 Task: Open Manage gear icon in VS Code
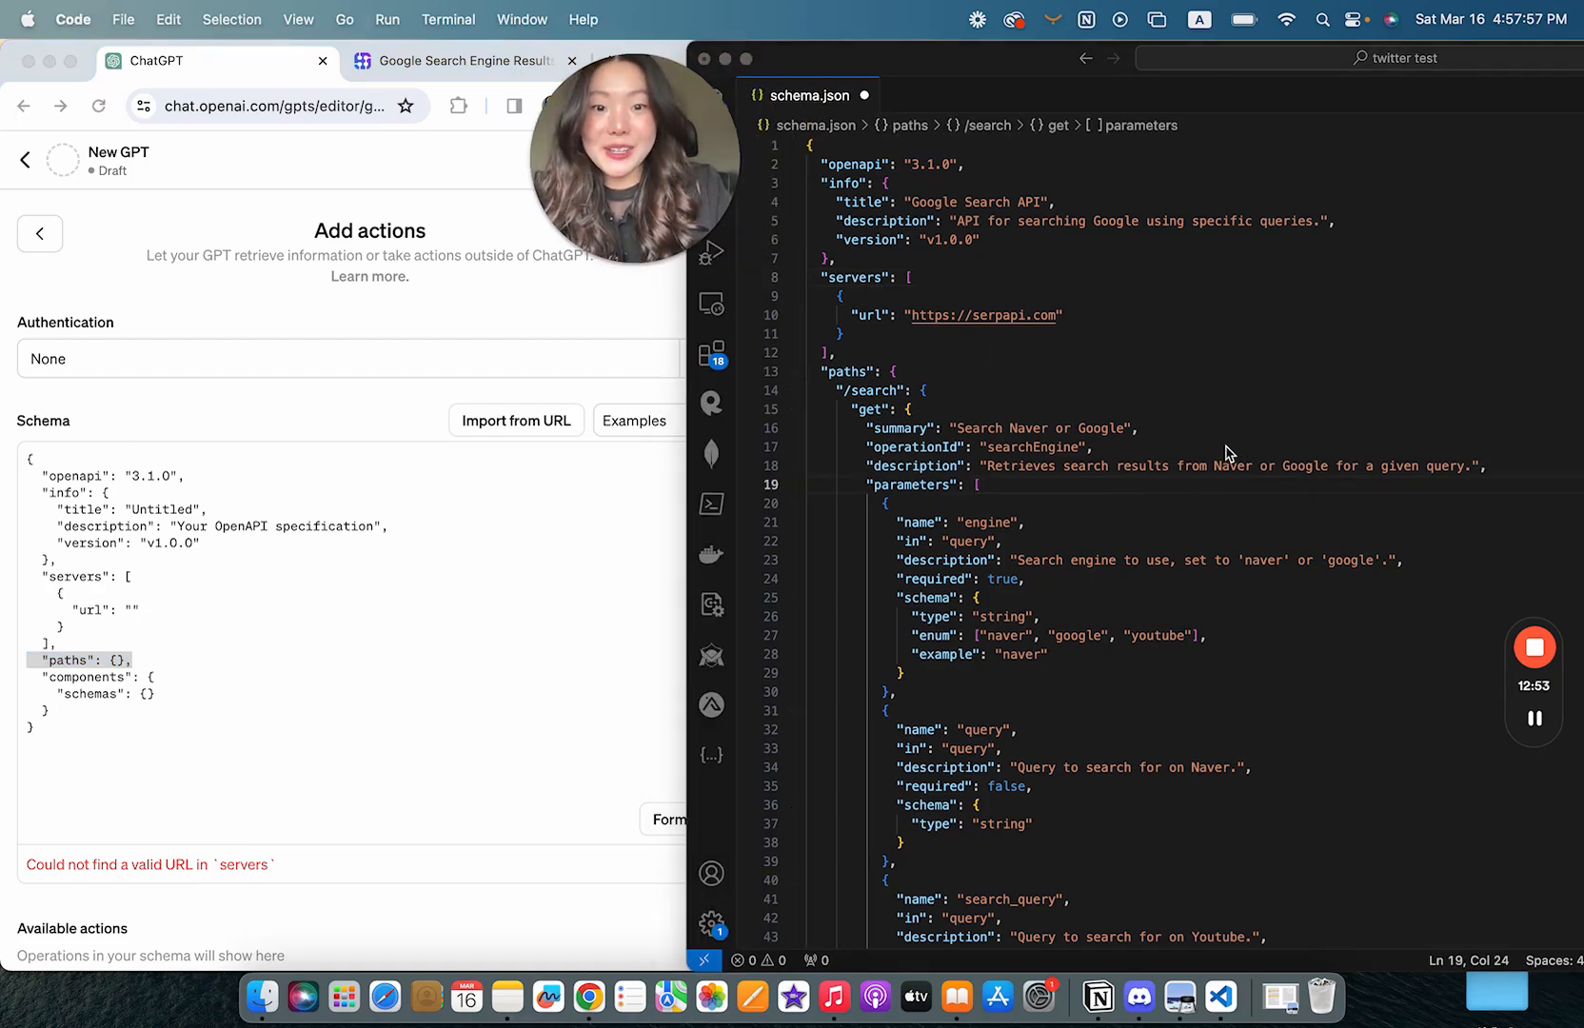[x=711, y=923]
